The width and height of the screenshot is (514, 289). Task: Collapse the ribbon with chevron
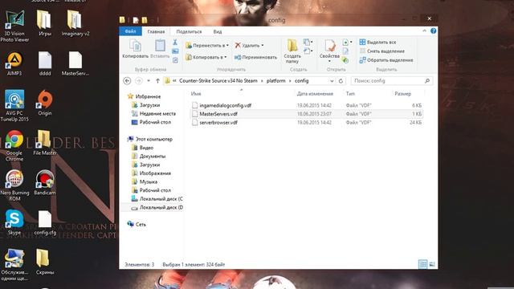click(425, 31)
